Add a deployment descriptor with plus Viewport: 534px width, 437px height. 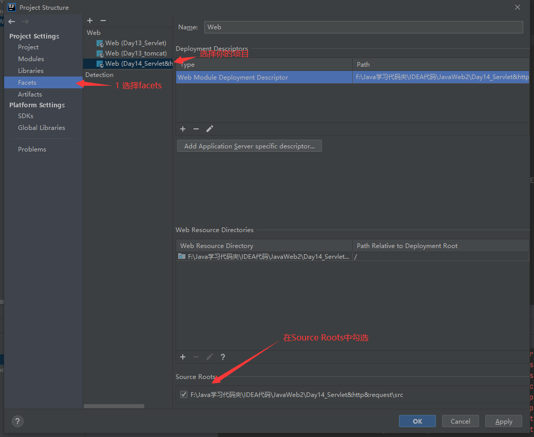183,129
